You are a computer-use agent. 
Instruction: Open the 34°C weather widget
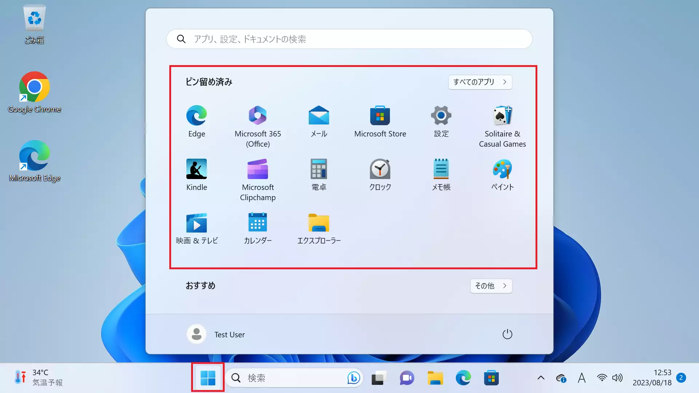tap(38, 378)
